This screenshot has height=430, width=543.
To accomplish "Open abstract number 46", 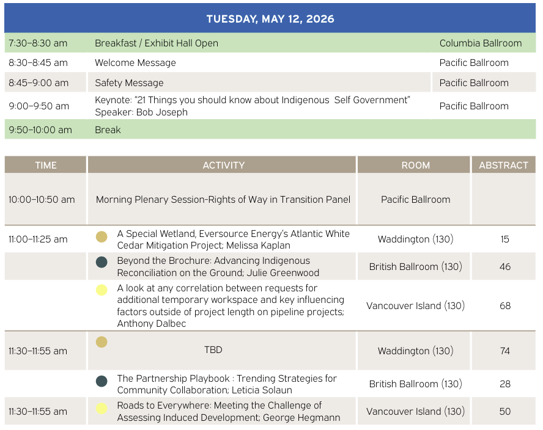I will 504,267.
